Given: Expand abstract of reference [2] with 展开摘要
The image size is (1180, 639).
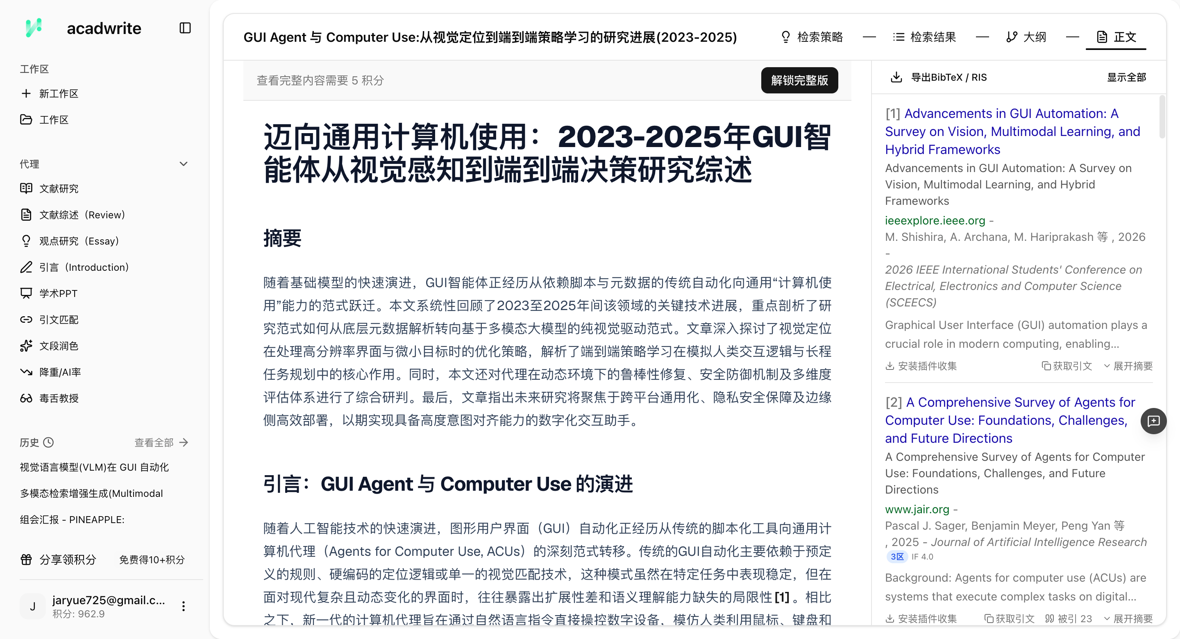Looking at the screenshot, I should coord(1128,619).
